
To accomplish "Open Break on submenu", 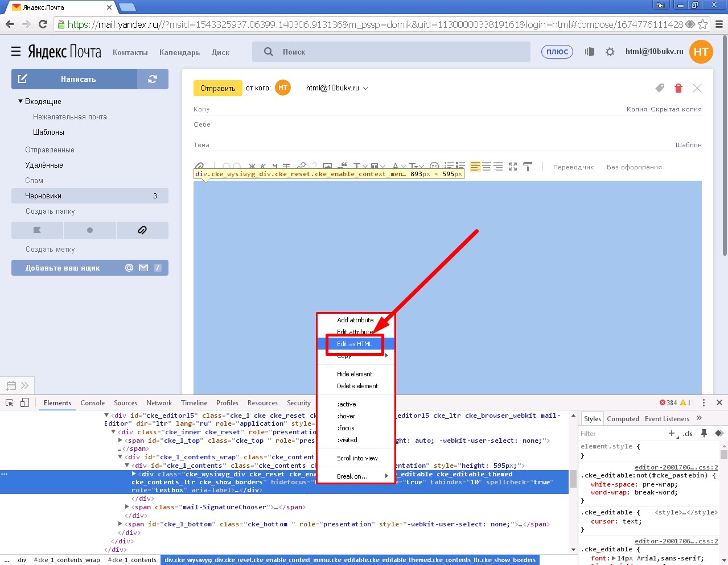I will tap(356, 476).
